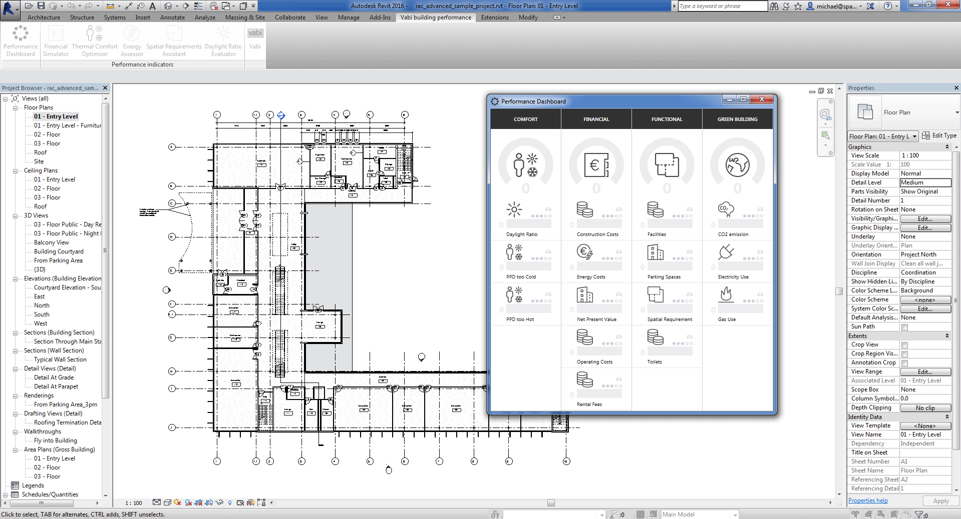This screenshot has height=519, width=961.
Task: Click the Vabi logo ribbon button
Action: pos(255,38)
